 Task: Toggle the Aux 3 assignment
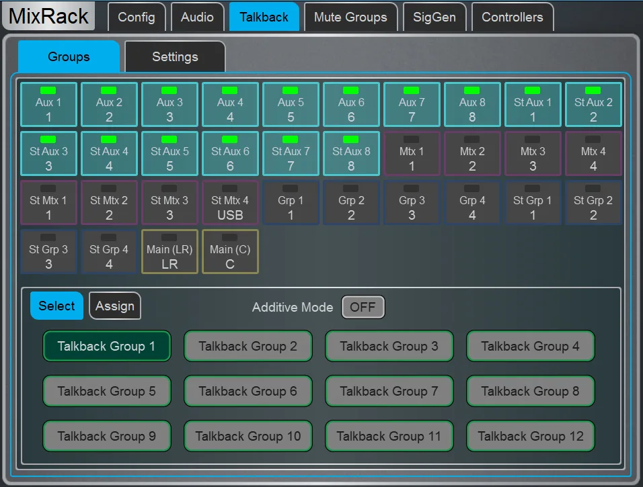[x=169, y=104]
